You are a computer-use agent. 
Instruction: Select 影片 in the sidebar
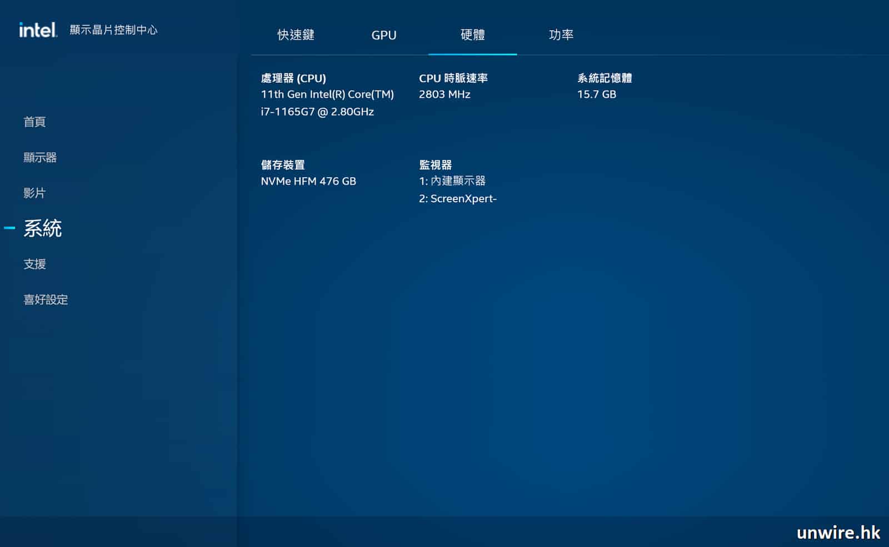click(34, 193)
